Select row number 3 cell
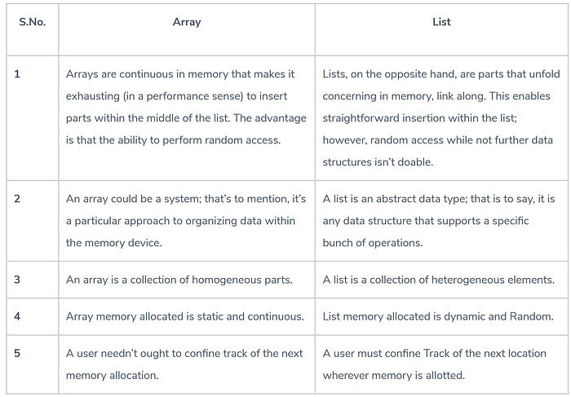571x397 pixels. (x=33, y=280)
